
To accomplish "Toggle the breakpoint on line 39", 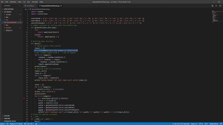I will (24, 98).
